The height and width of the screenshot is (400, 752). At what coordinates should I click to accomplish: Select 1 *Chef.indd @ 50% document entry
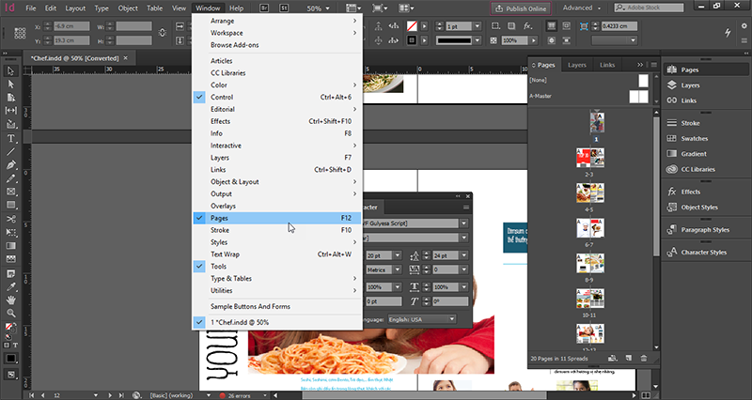pyautogui.click(x=276, y=322)
